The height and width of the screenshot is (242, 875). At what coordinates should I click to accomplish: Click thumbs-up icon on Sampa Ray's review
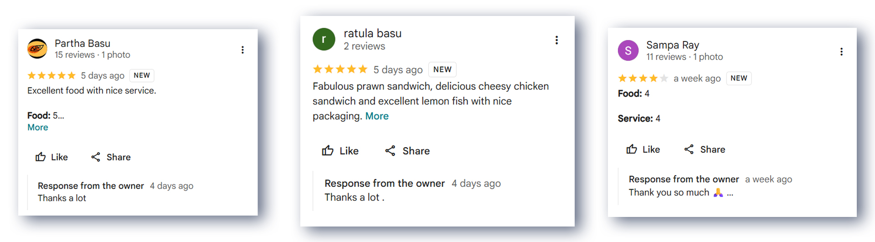632,149
